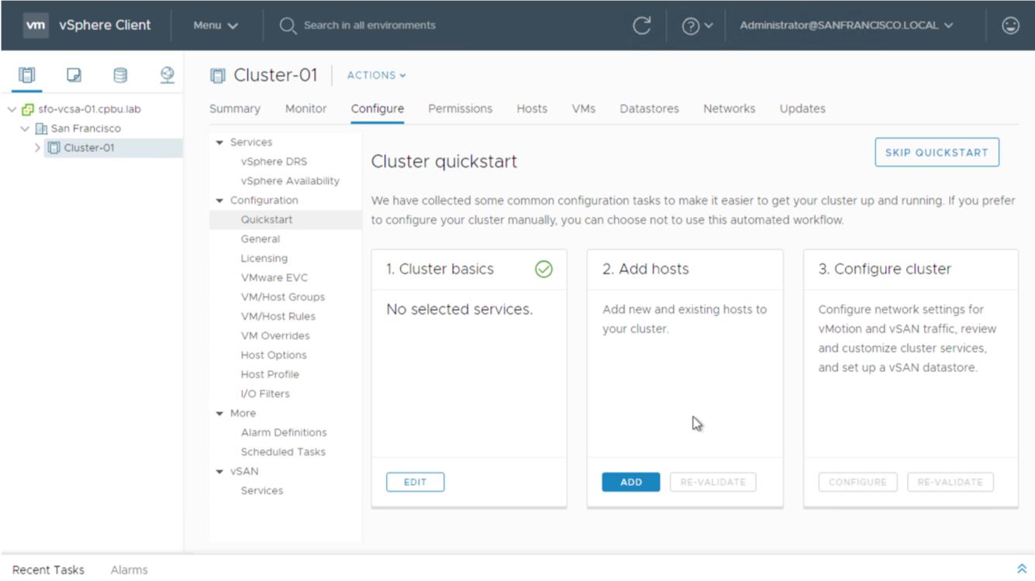Expand the Recent Tasks panel double chevron
Image resolution: width=1035 pixels, height=581 pixels.
pyautogui.click(x=1021, y=569)
